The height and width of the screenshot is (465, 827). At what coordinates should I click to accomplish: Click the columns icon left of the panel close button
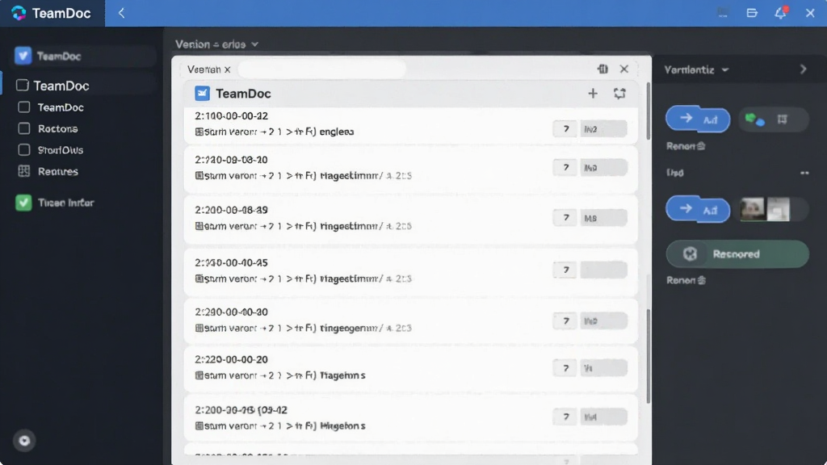coord(602,69)
